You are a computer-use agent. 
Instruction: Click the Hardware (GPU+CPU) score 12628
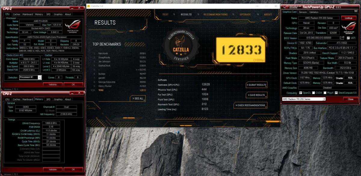click(x=206, y=84)
